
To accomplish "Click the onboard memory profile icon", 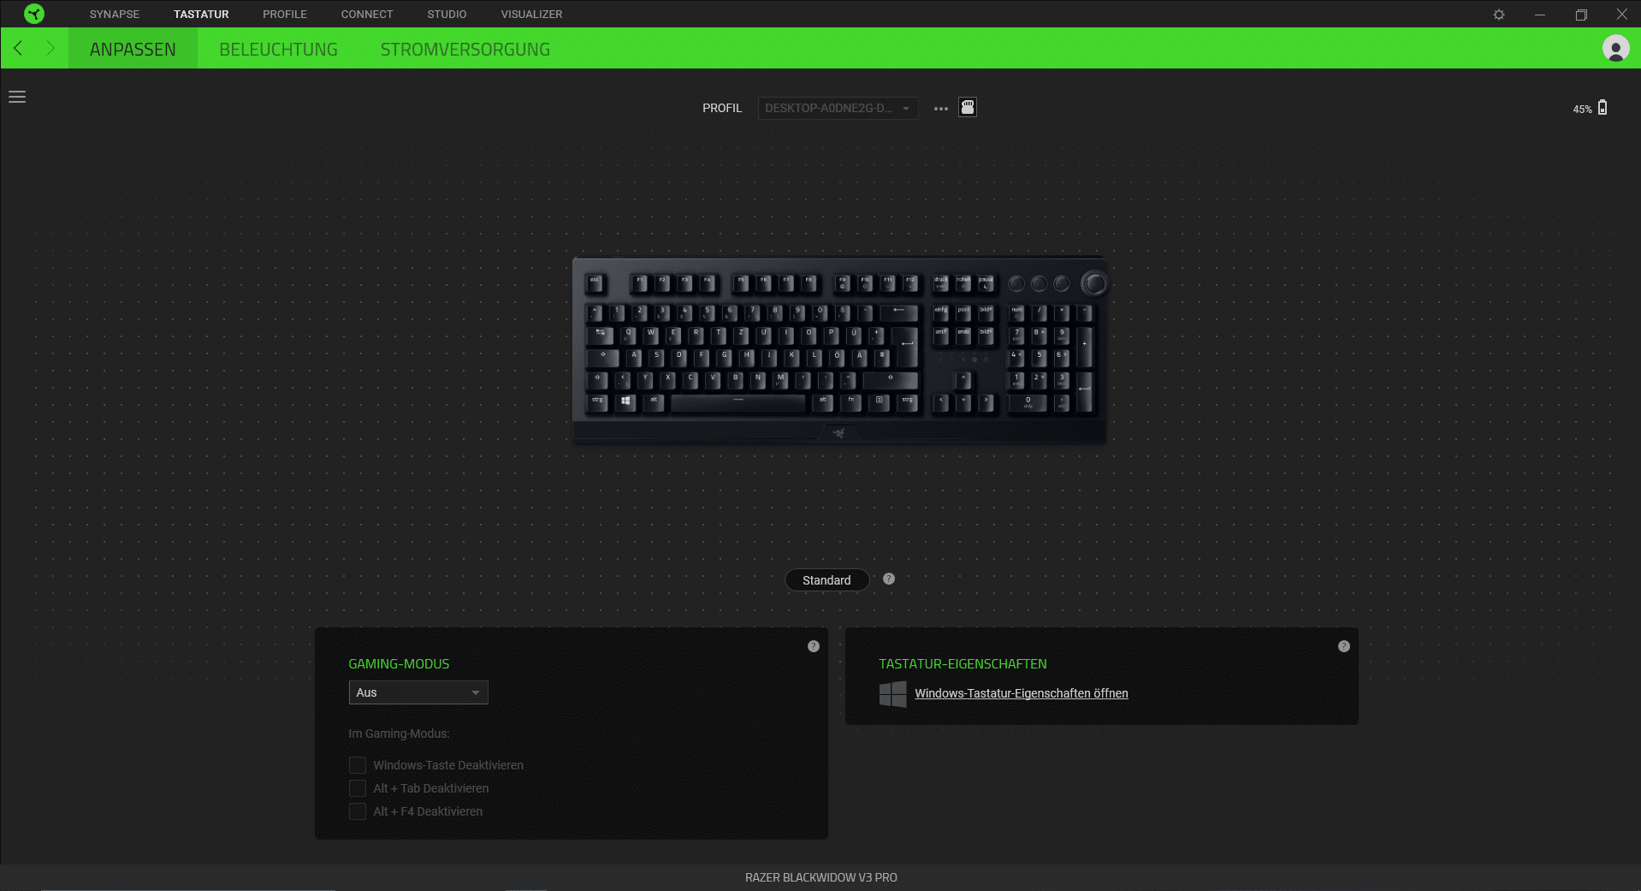I will click(x=968, y=108).
